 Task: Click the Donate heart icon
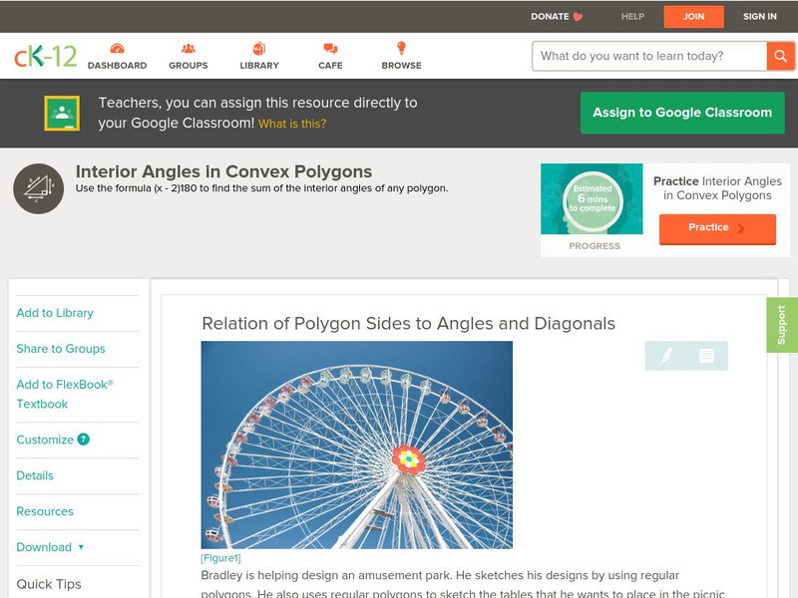[x=578, y=17]
